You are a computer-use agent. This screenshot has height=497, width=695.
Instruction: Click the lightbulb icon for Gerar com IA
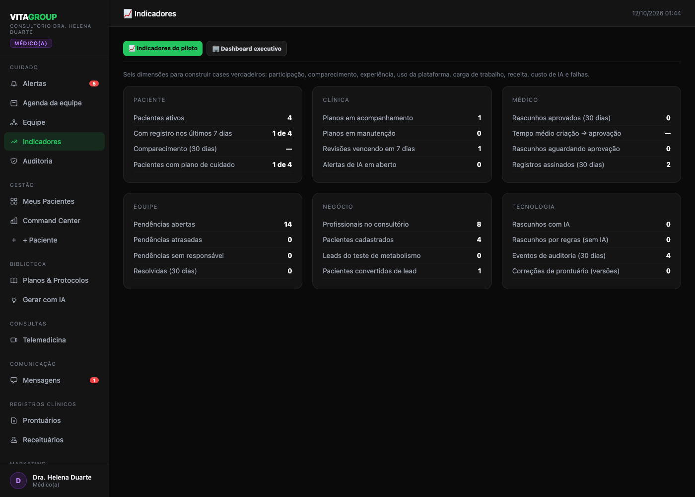[14, 300]
